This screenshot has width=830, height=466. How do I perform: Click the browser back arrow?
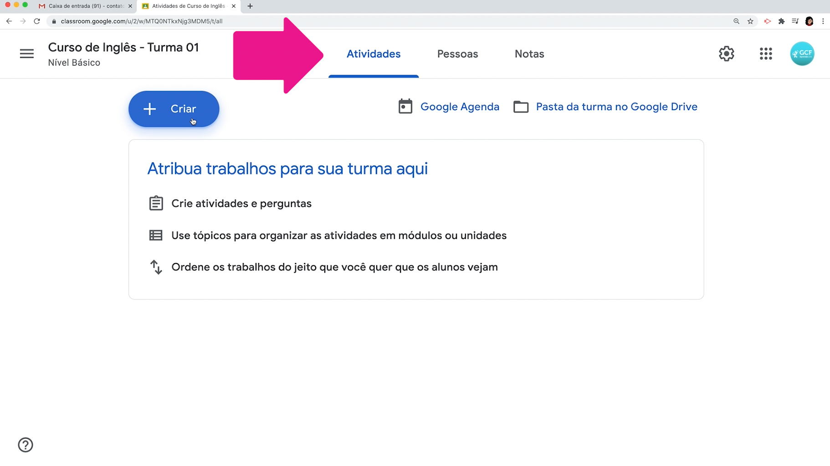[x=9, y=21]
